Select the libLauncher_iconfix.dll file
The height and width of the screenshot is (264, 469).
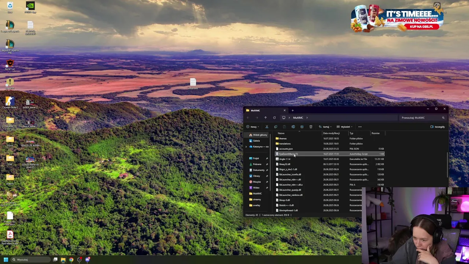(x=329, y=175)
